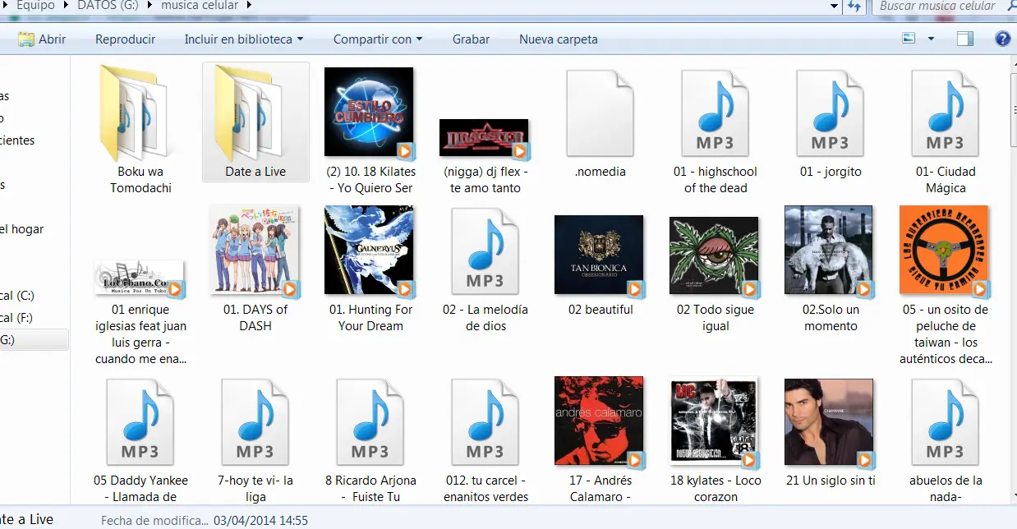Select the 02.Solo un momento cover art
The image size is (1017, 529).
coord(829,251)
